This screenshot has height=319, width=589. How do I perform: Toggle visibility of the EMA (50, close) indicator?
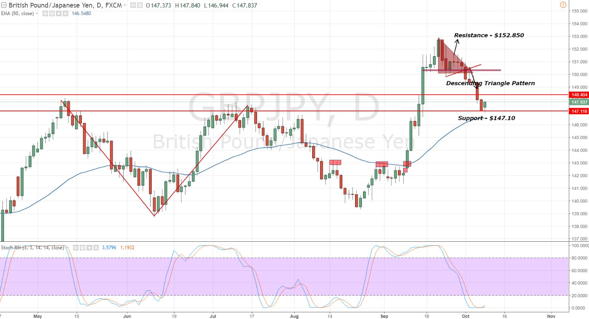click(x=45, y=13)
